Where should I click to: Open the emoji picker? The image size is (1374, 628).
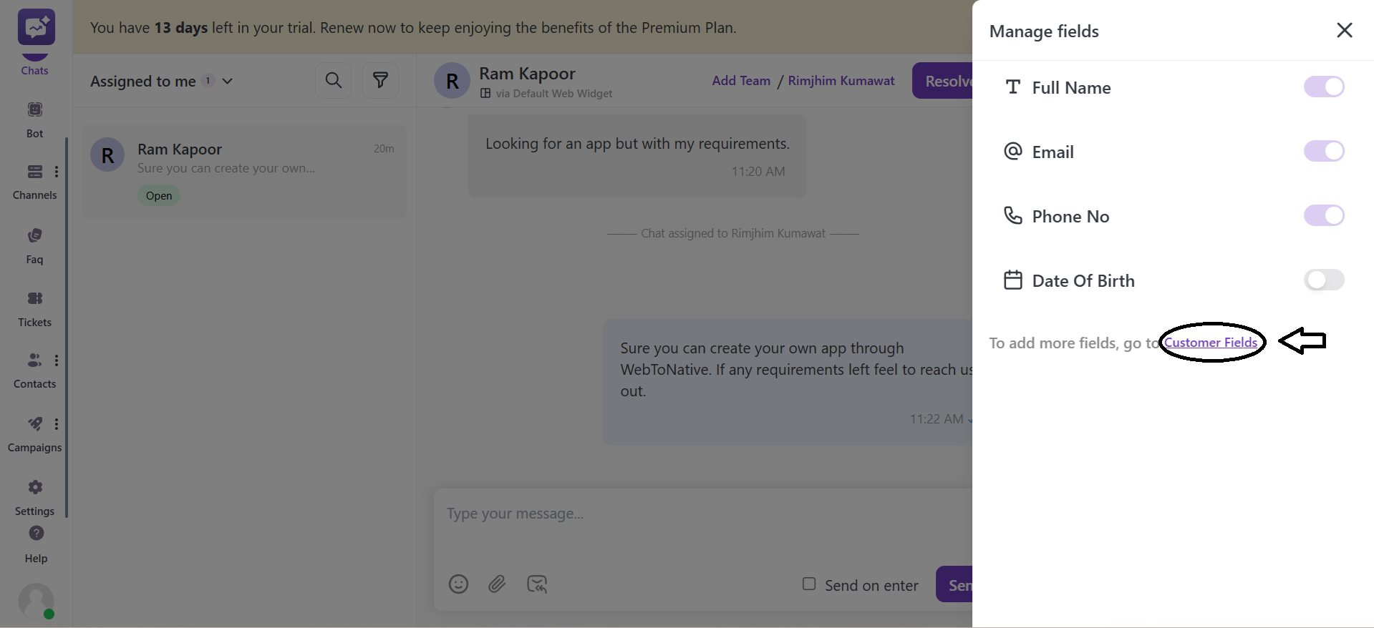click(x=458, y=584)
